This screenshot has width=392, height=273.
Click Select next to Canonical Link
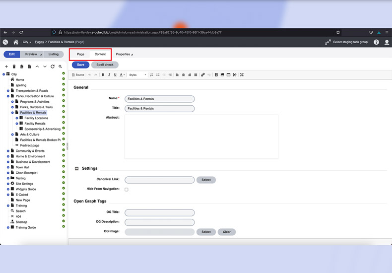tap(206, 180)
